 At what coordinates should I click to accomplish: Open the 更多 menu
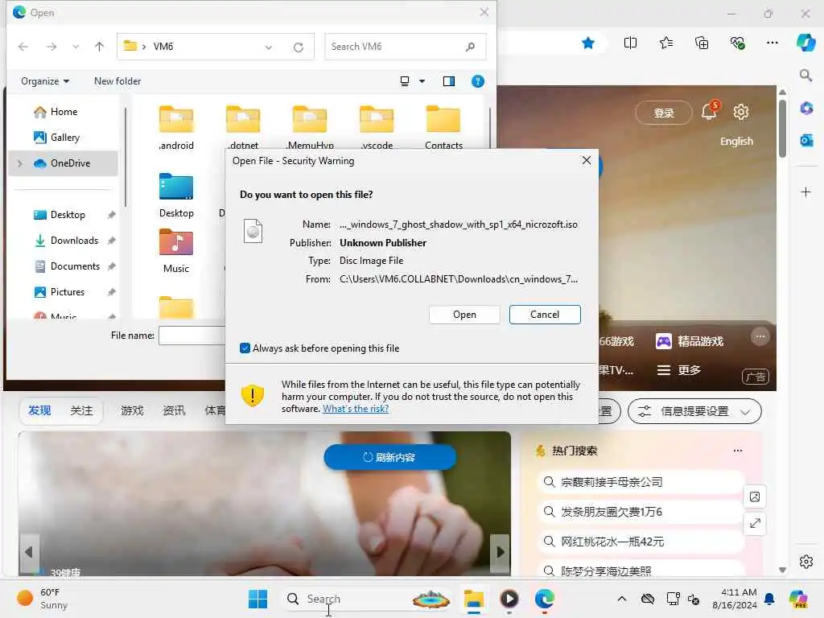point(679,370)
